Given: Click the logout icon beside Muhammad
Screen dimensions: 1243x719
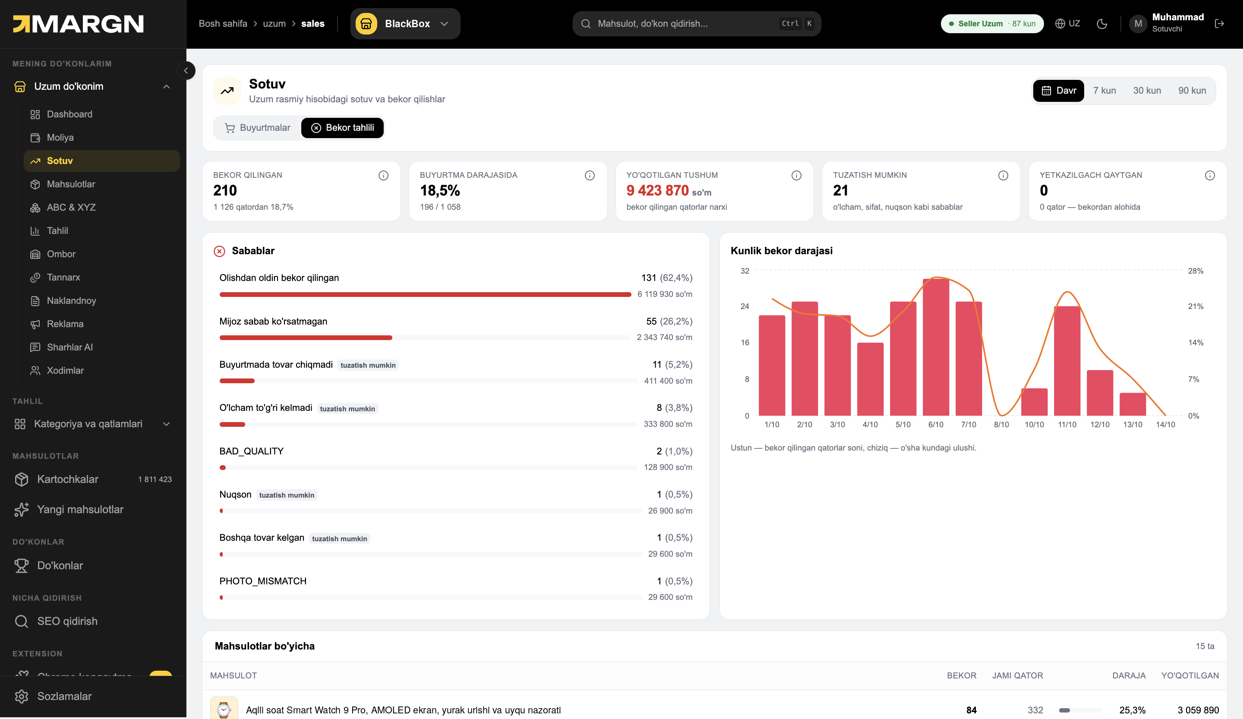Looking at the screenshot, I should point(1219,24).
